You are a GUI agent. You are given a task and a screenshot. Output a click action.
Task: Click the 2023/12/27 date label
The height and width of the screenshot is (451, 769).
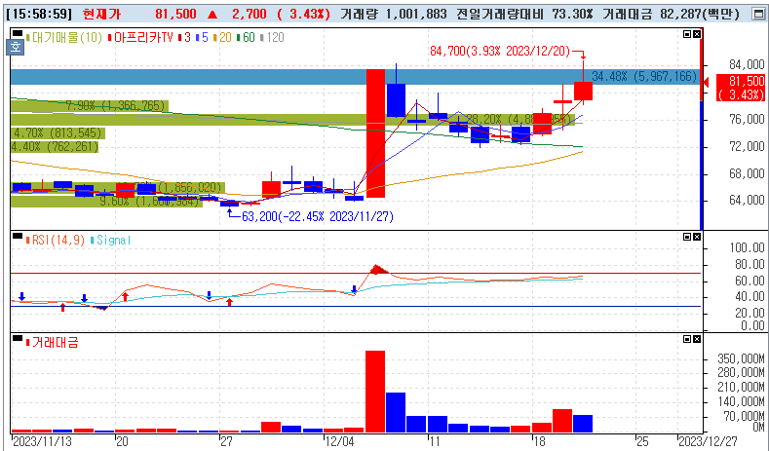pos(708,441)
